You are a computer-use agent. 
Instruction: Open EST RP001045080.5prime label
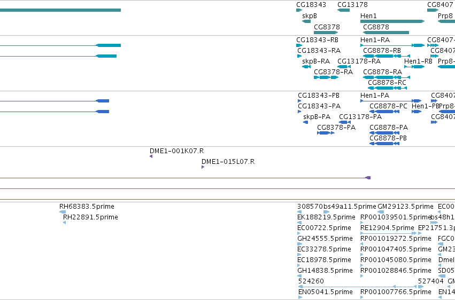(396, 260)
